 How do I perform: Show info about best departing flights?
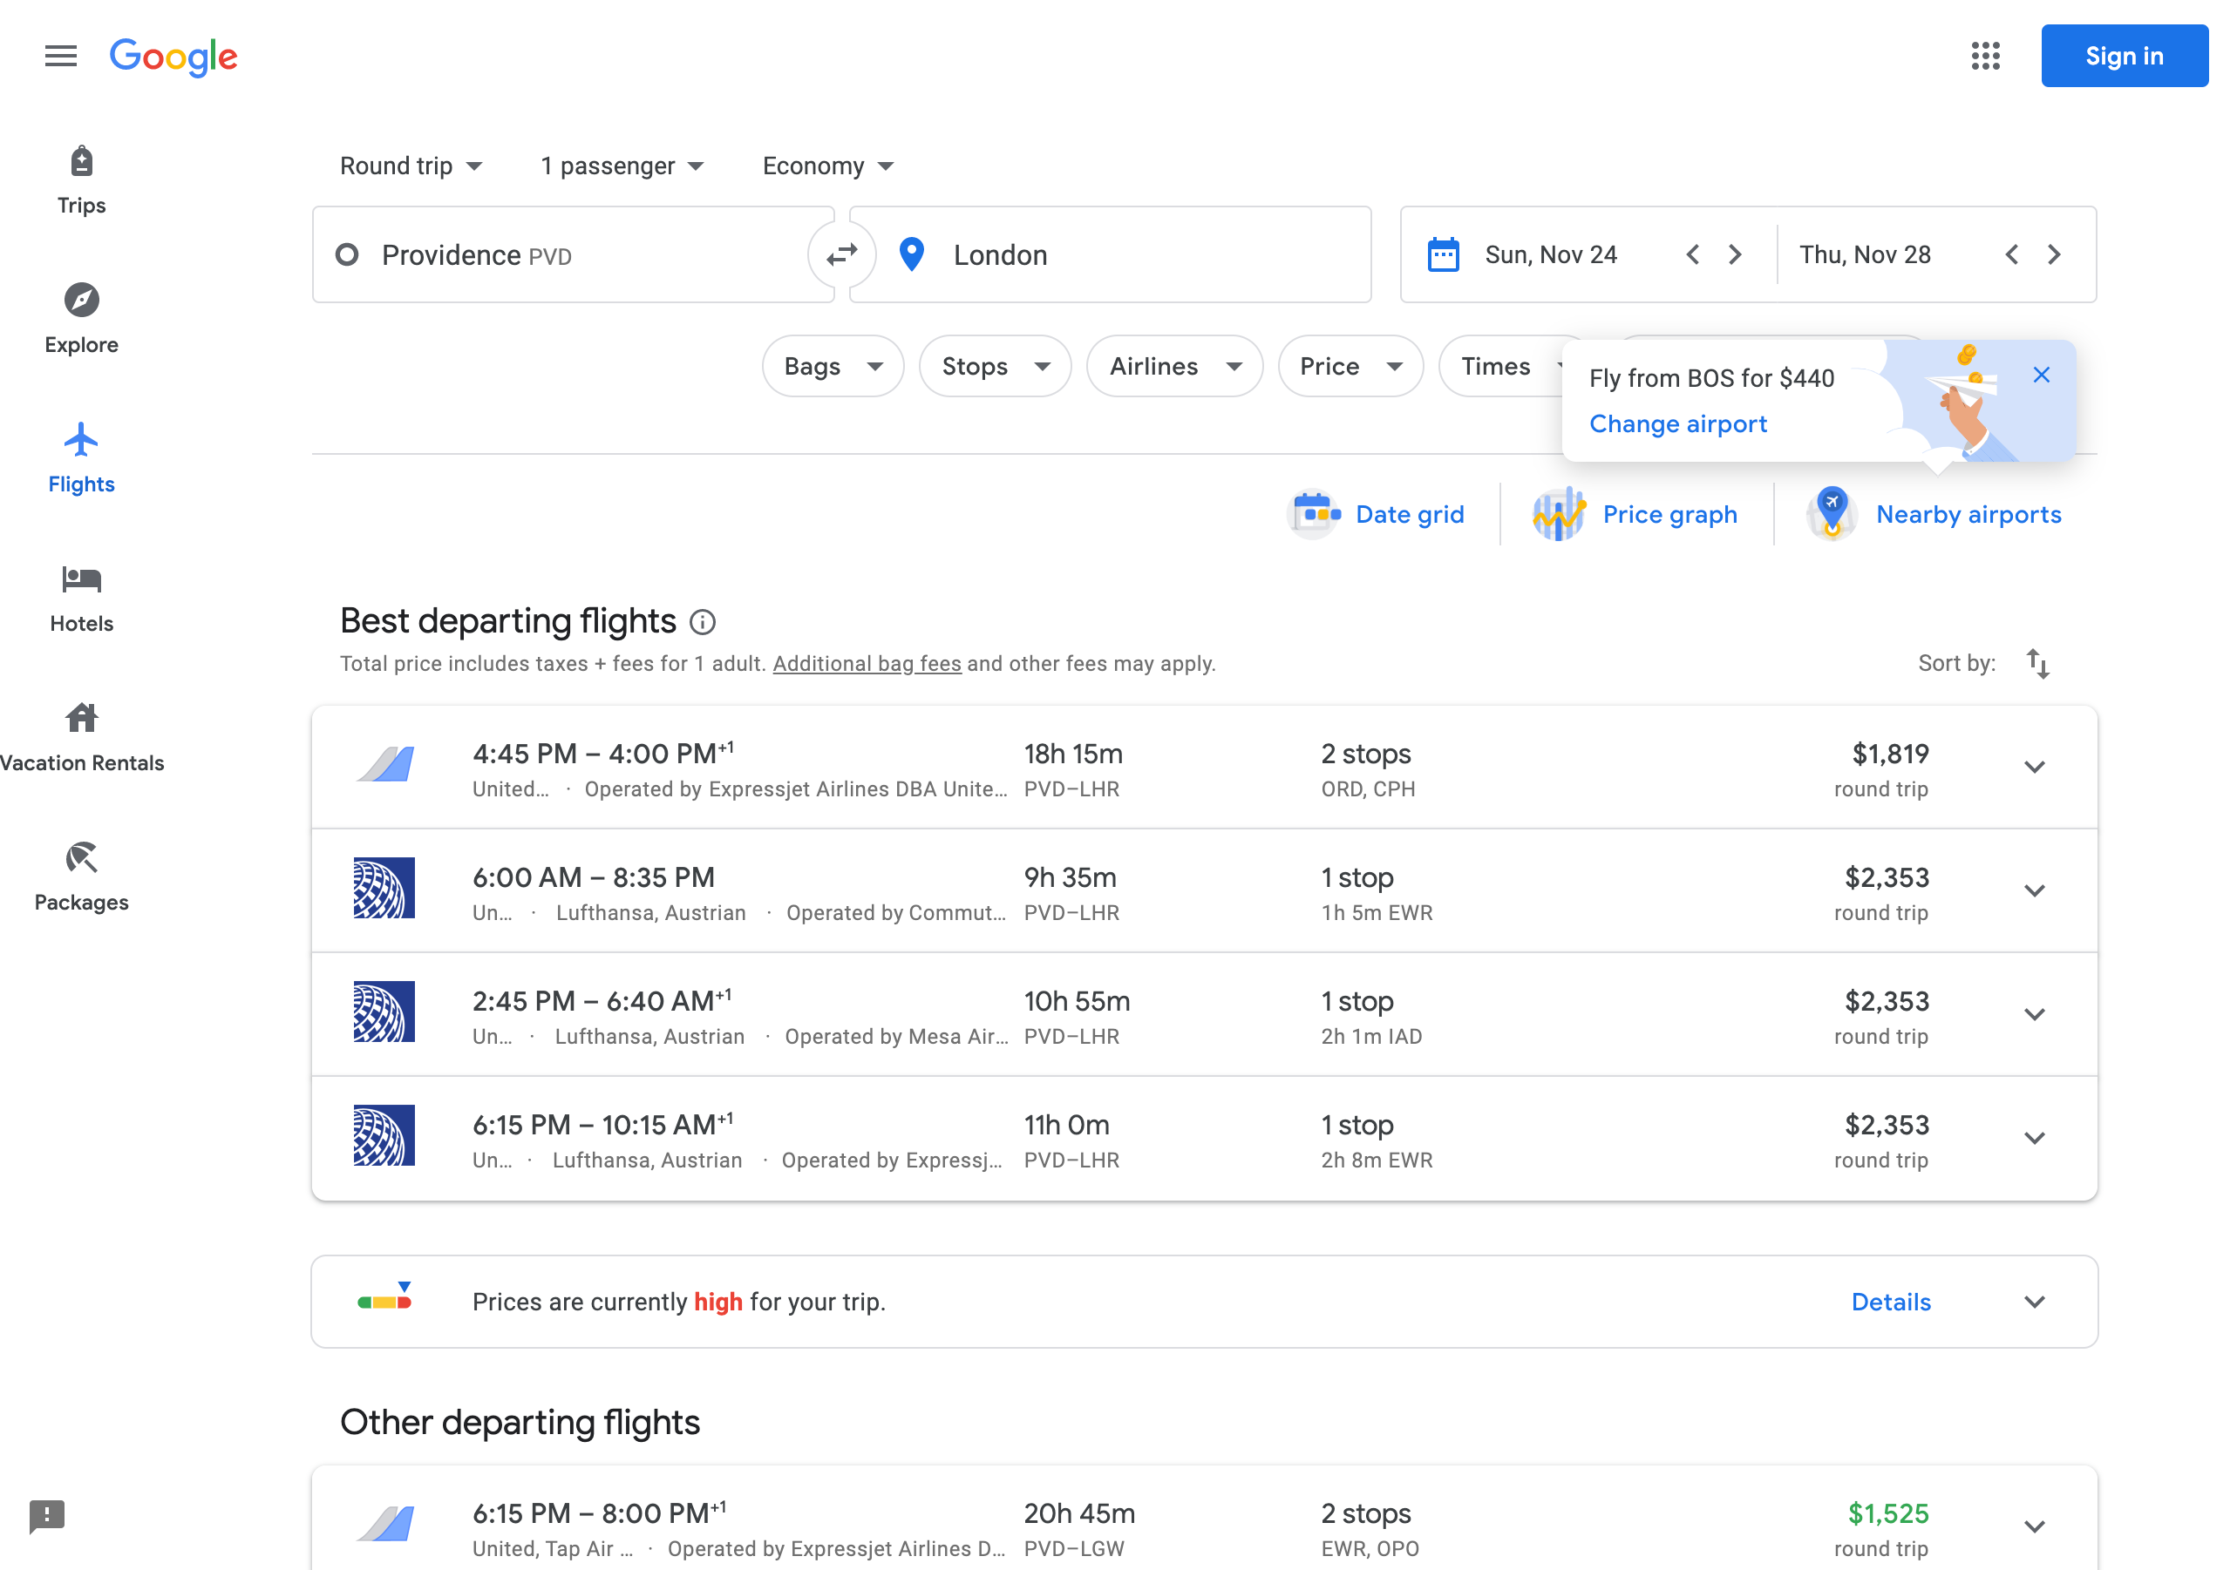coord(703,621)
